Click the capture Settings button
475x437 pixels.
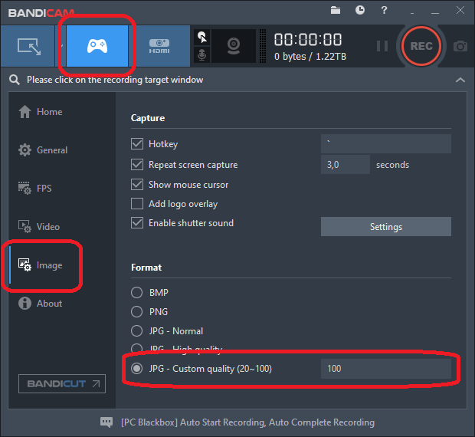[x=385, y=227]
